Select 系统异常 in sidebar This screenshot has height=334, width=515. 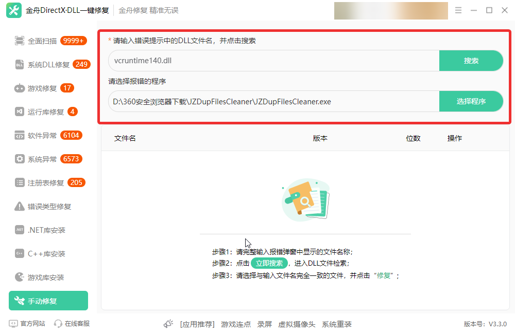pyautogui.click(x=48, y=159)
